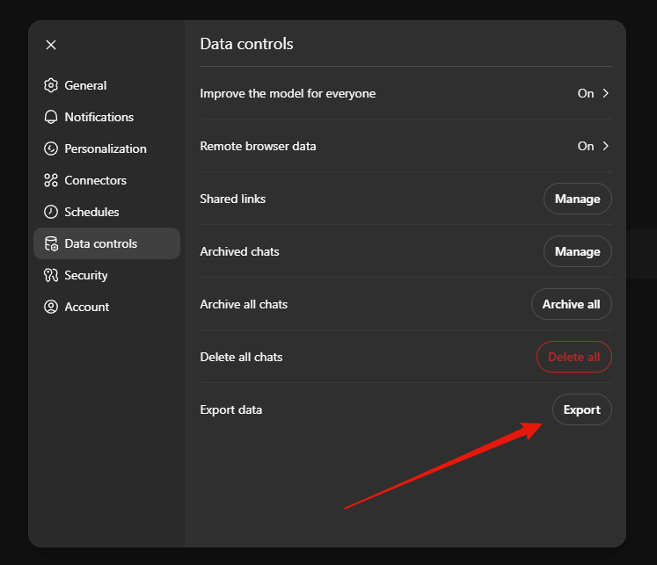Switch to the Security section
This screenshot has height=565, width=657.
coord(85,275)
